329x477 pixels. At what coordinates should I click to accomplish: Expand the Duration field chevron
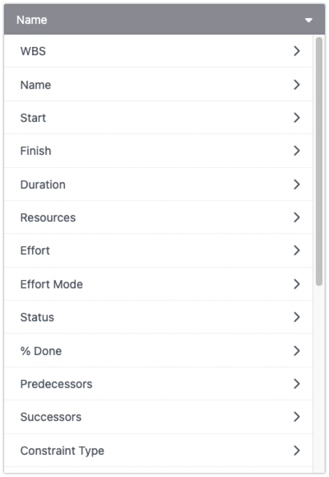(x=297, y=185)
